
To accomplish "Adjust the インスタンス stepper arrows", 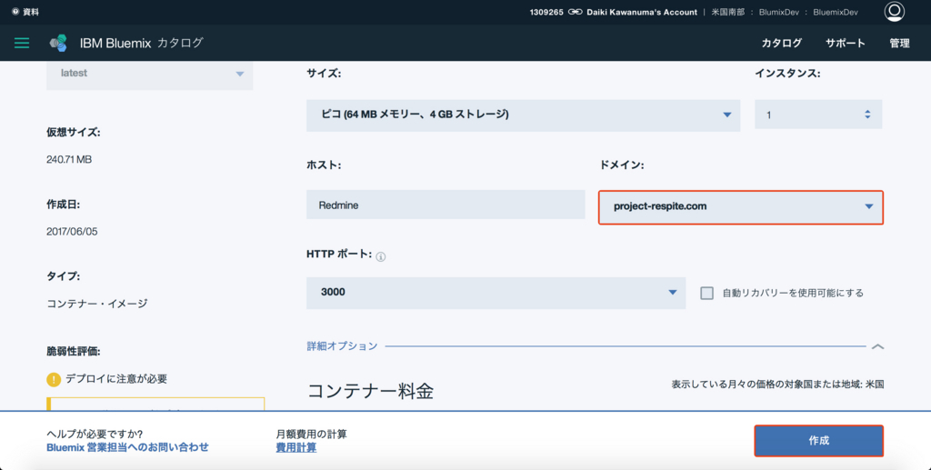I will (x=867, y=115).
